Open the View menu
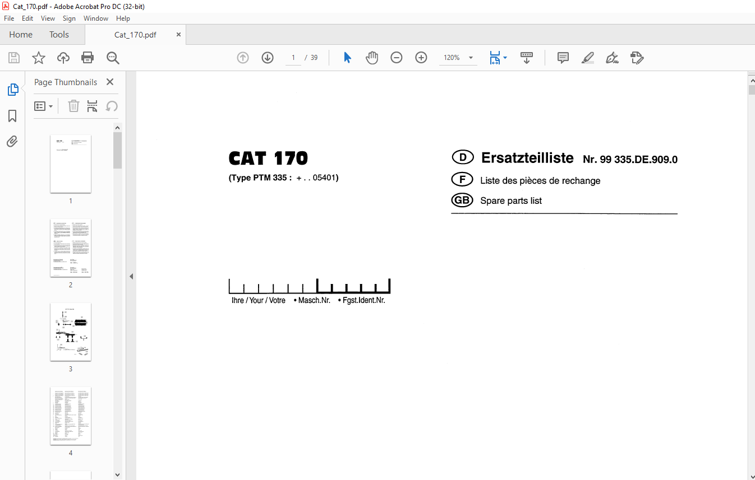Viewport: 755px width, 480px height. pyautogui.click(x=48, y=18)
